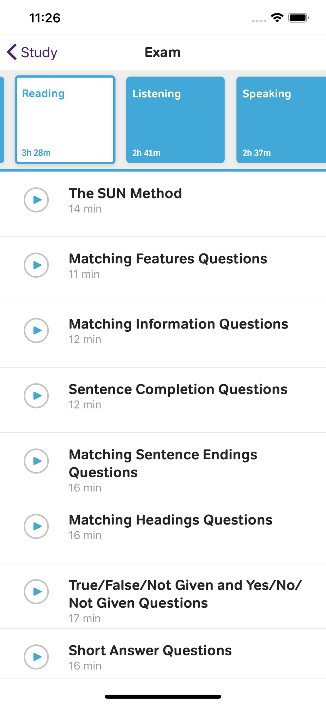Play True/False/Not Given lesson icon
The image size is (326, 705).
click(36, 591)
